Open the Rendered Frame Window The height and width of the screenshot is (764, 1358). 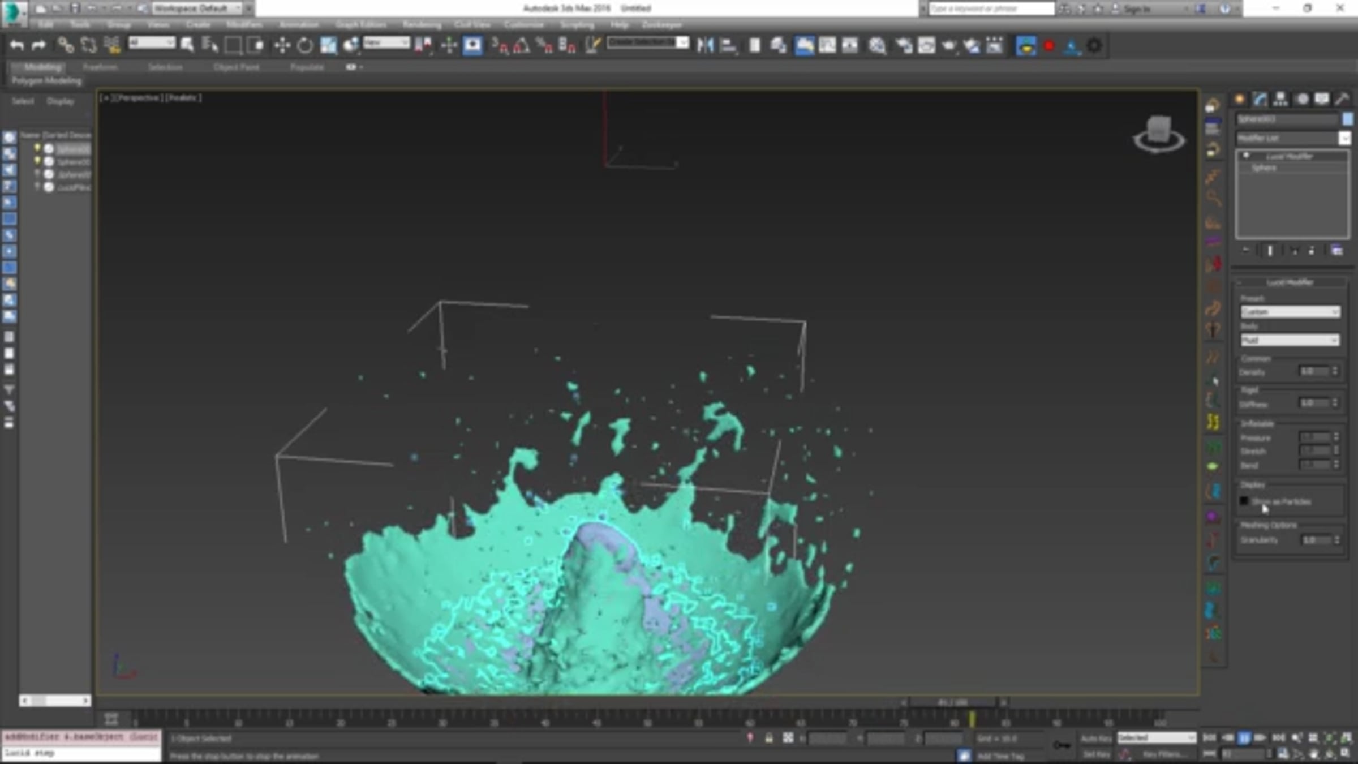[x=927, y=45]
